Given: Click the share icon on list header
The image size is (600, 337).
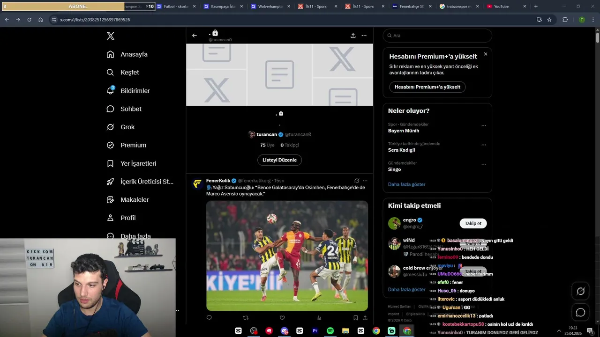Looking at the screenshot, I should coord(353,36).
